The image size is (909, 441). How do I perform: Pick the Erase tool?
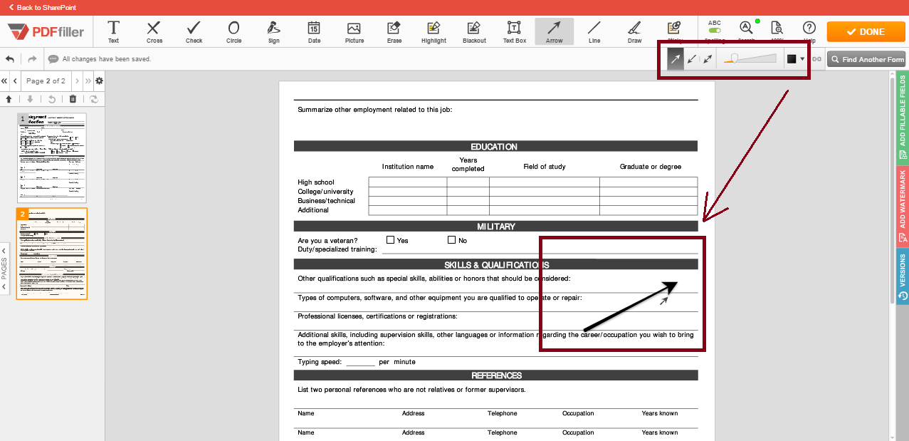(x=394, y=31)
